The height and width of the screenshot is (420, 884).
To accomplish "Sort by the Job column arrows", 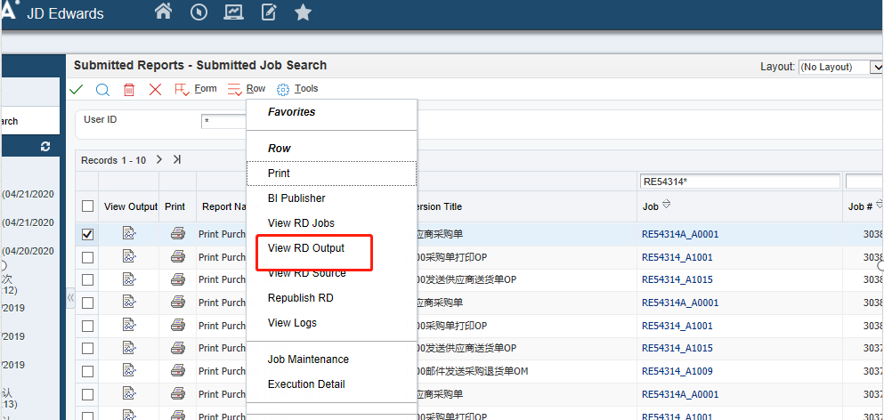I will point(666,205).
